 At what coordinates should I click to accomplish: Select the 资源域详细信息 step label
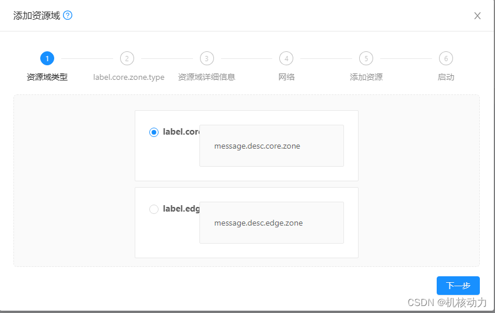pyautogui.click(x=206, y=77)
